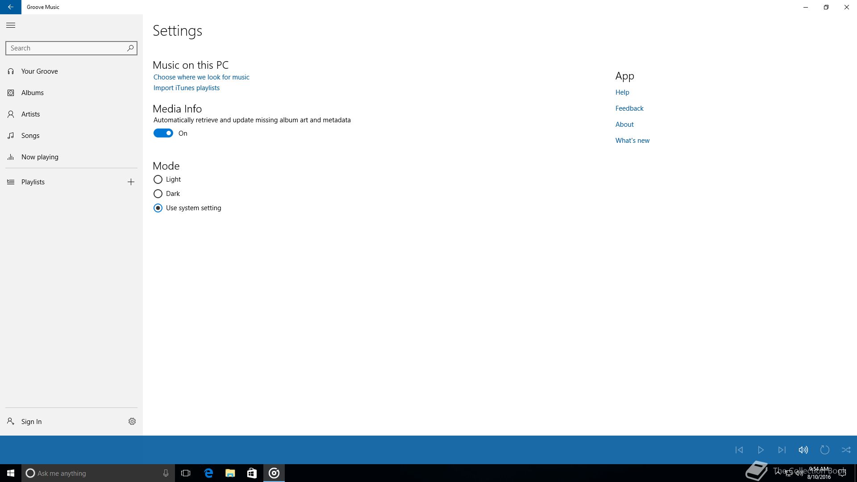
Task: Open Task View on taskbar
Action: pyautogui.click(x=186, y=473)
